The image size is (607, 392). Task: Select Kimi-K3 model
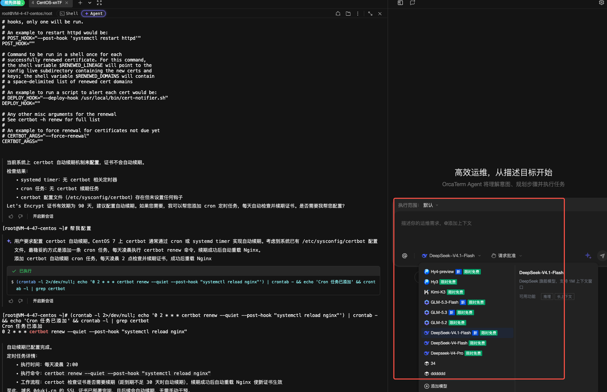pyautogui.click(x=467, y=292)
